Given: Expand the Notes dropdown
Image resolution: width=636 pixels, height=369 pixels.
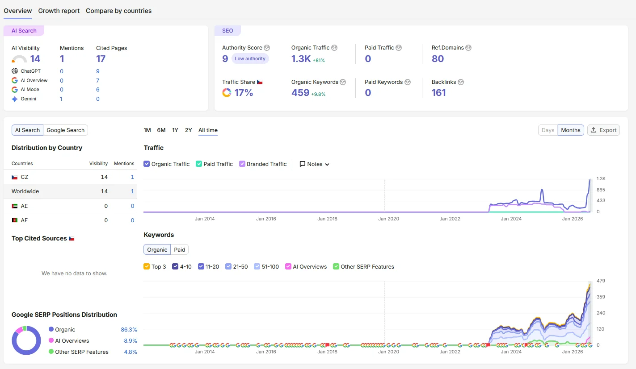Looking at the screenshot, I should pos(315,164).
